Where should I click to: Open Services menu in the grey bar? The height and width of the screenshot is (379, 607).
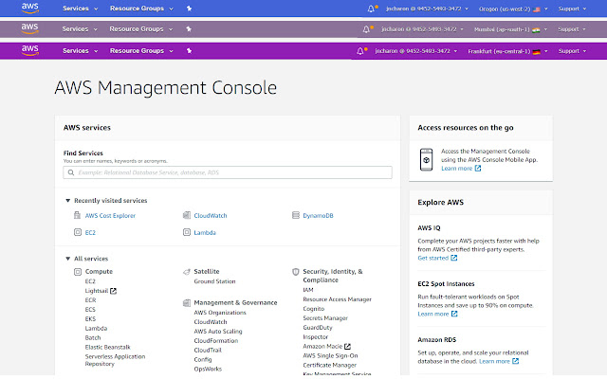[x=80, y=29]
